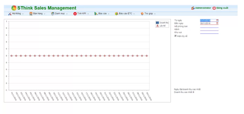Click the Danh mục box icon
Viewport: 244px width, 114px height.
[53, 14]
